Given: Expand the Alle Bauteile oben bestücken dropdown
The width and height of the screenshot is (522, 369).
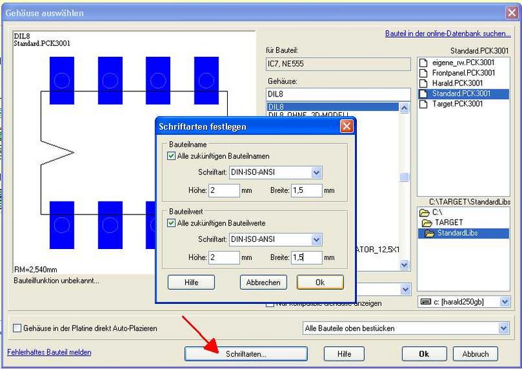Looking at the screenshot, I should tap(503, 328).
